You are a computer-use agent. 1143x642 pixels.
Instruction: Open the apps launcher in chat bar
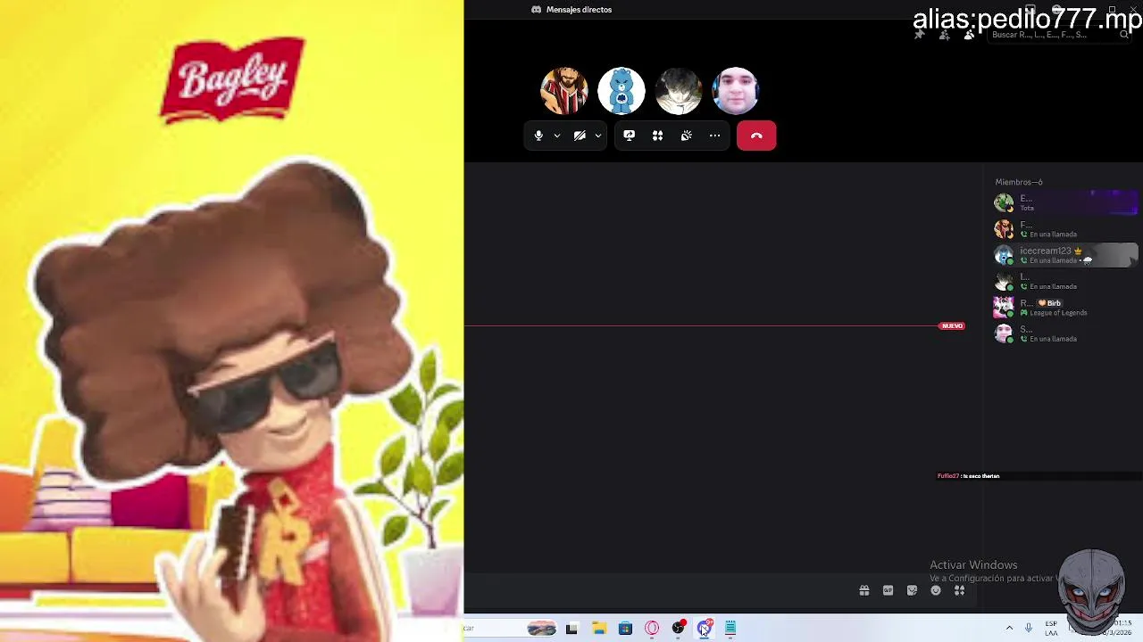[959, 590]
